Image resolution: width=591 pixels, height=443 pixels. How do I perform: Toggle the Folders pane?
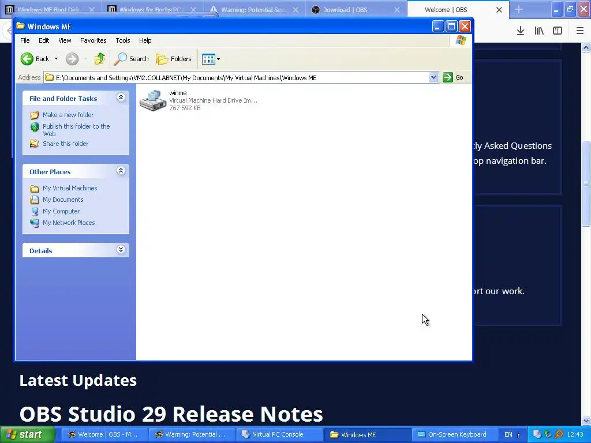174,59
